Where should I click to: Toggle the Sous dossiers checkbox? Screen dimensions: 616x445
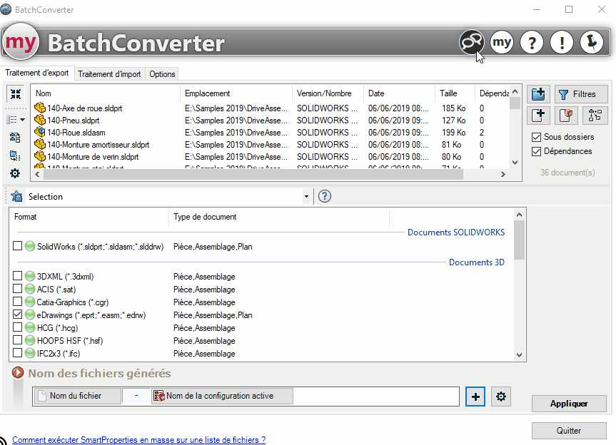536,137
